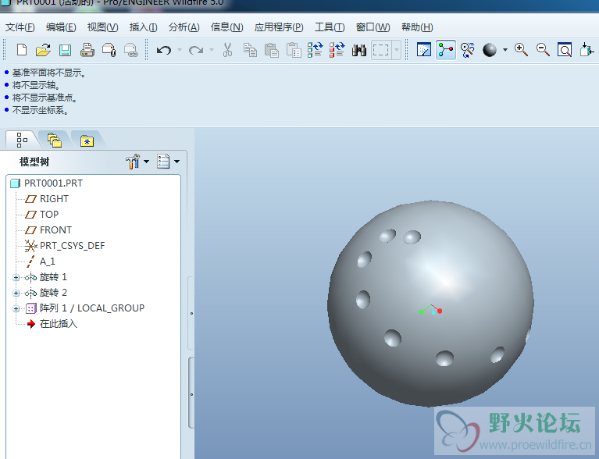Expand the 旋转 2 feature node

click(x=16, y=294)
